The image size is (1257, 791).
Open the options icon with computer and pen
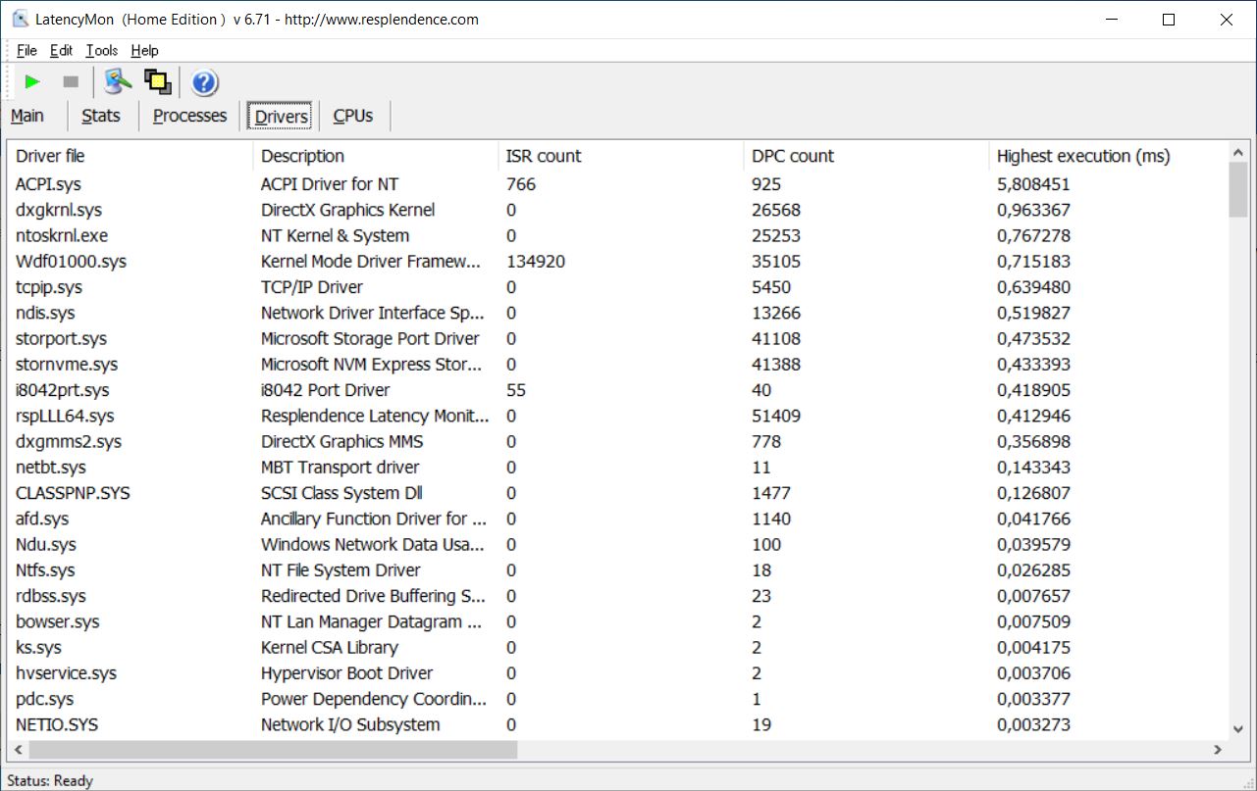[118, 82]
